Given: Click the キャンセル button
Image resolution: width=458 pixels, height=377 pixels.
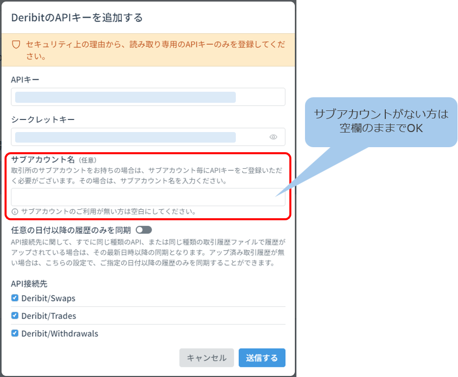Looking at the screenshot, I should [x=207, y=358].
